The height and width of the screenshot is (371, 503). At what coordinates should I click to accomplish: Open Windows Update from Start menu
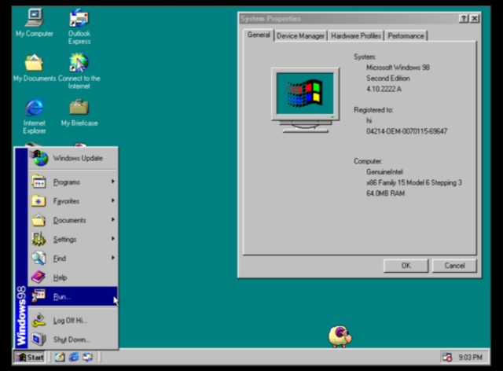[x=73, y=158]
